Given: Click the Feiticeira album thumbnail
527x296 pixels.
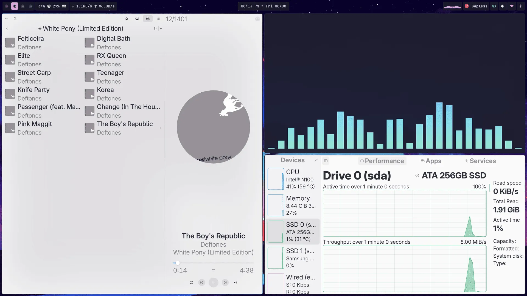Looking at the screenshot, I should tap(10, 43).
